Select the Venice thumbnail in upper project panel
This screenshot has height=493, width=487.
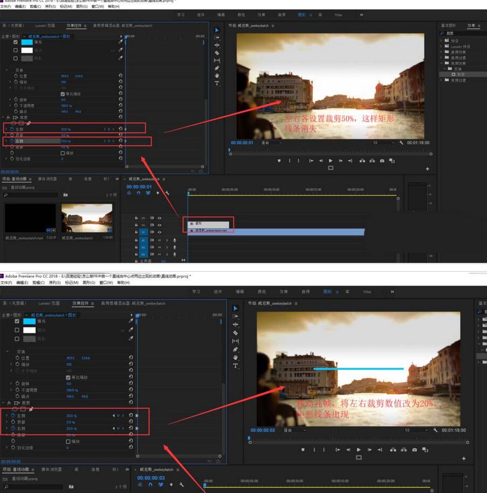(87, 218)
